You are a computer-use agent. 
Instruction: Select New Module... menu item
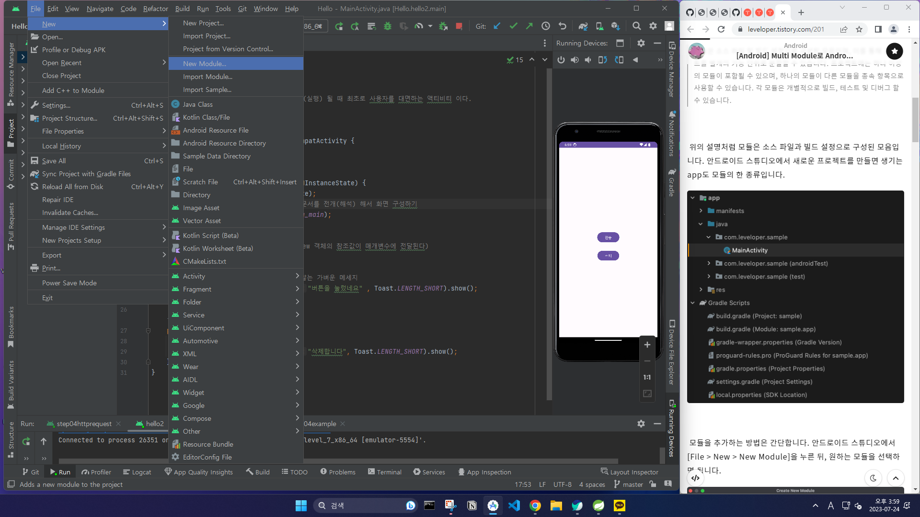click(x=236, y=64)
